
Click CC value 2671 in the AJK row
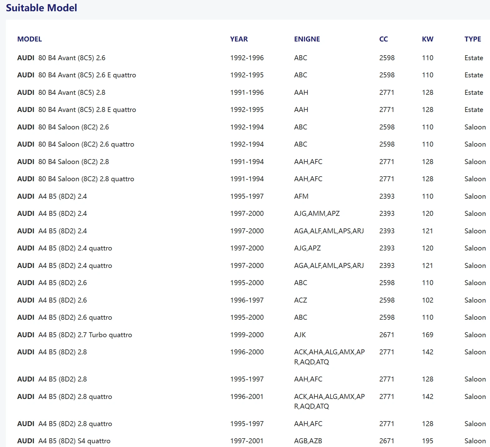[387, 335]
